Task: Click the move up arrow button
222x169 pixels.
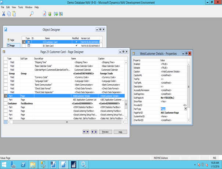Action: pos(92,132)
